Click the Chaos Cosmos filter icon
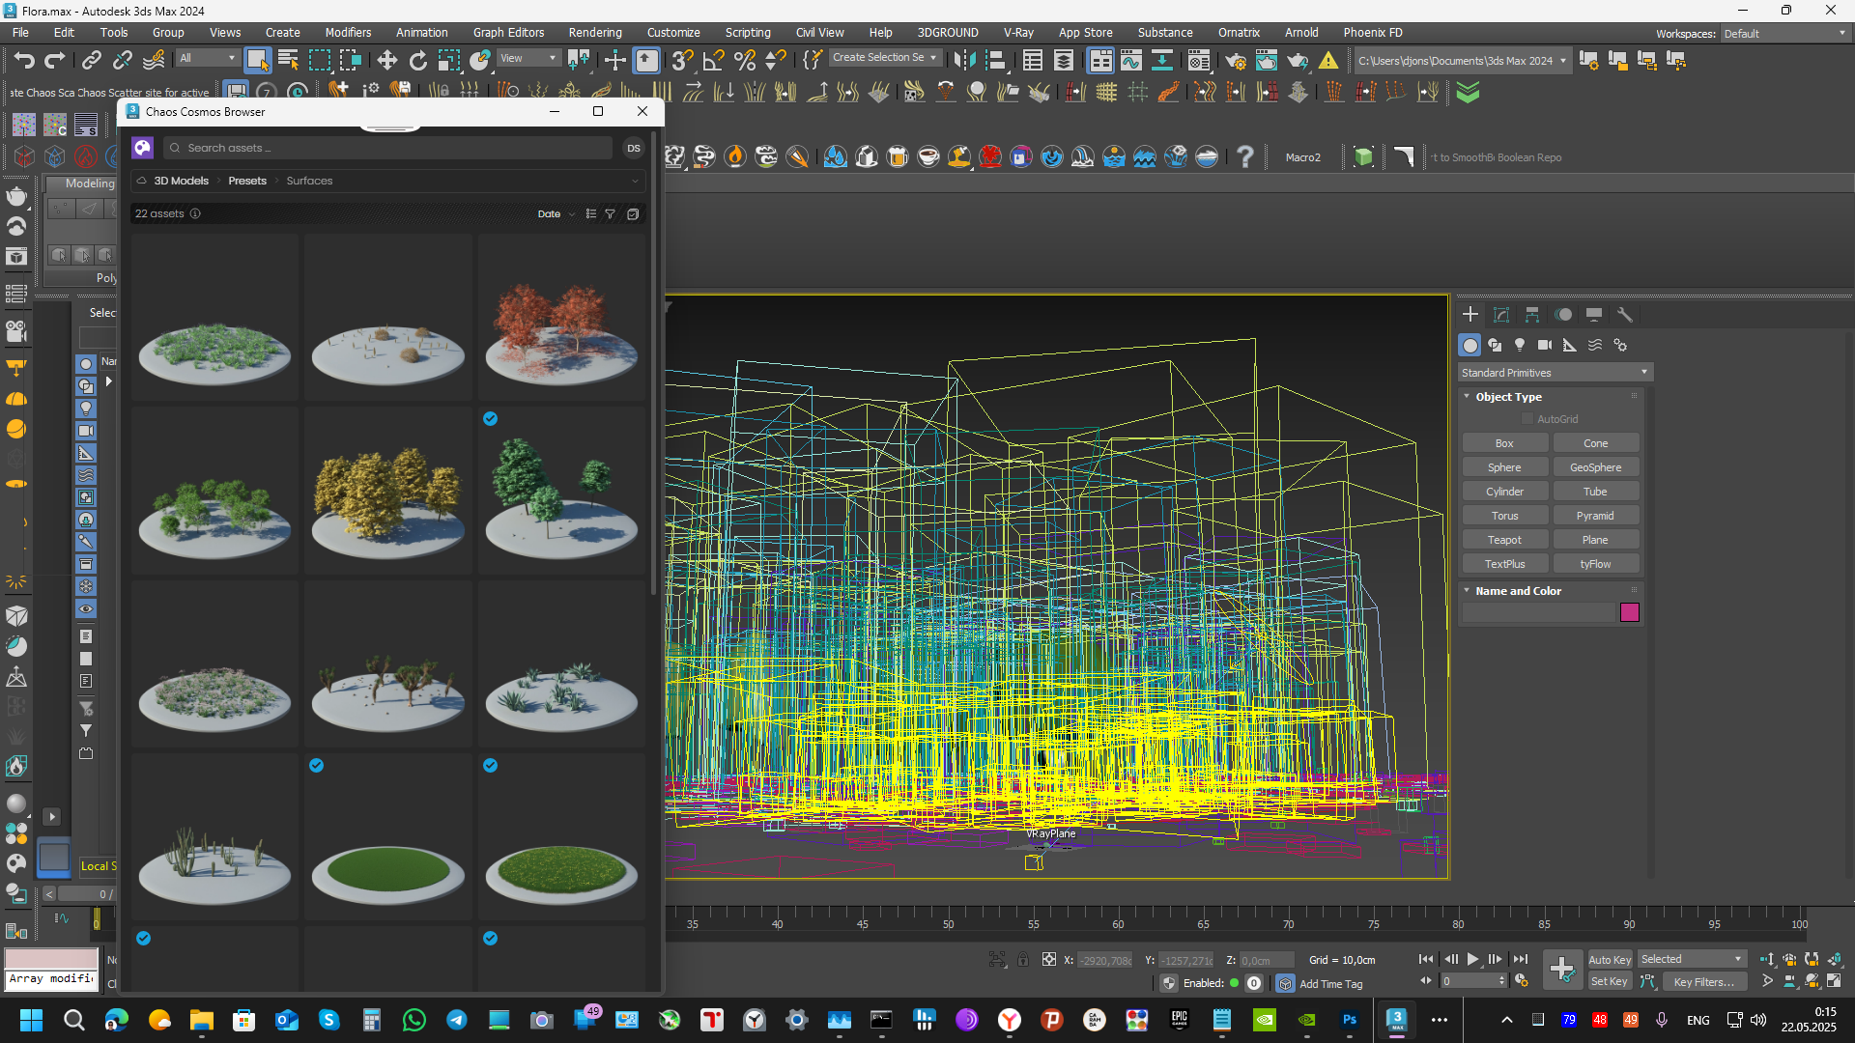Viewport: 1855px width, 1043px height. point(611,214)
